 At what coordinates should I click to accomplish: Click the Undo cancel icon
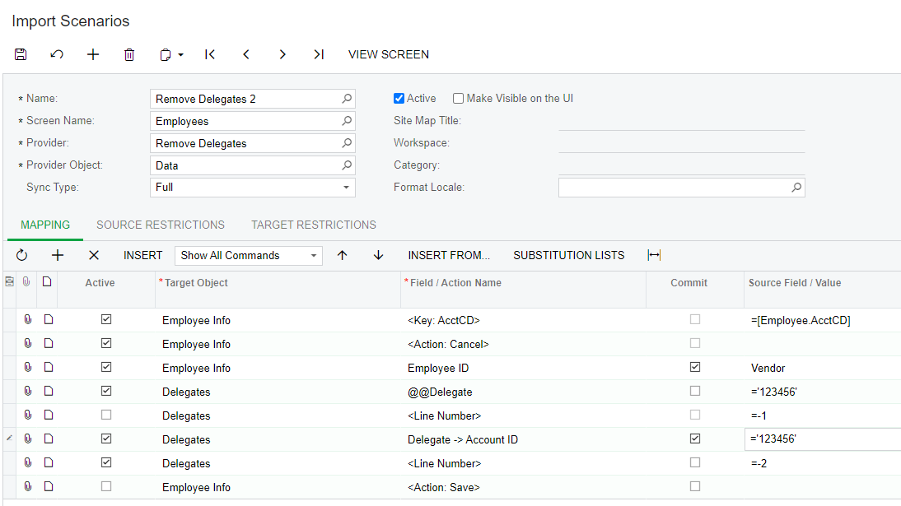pos(57,54)
